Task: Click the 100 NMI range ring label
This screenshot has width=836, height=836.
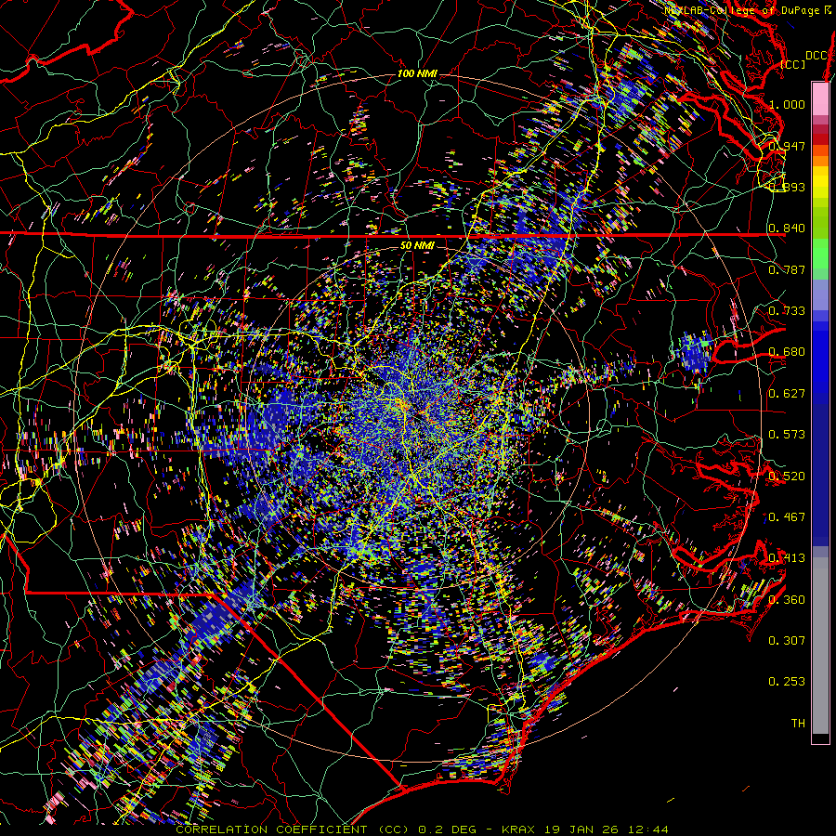Action: (417, 73)
